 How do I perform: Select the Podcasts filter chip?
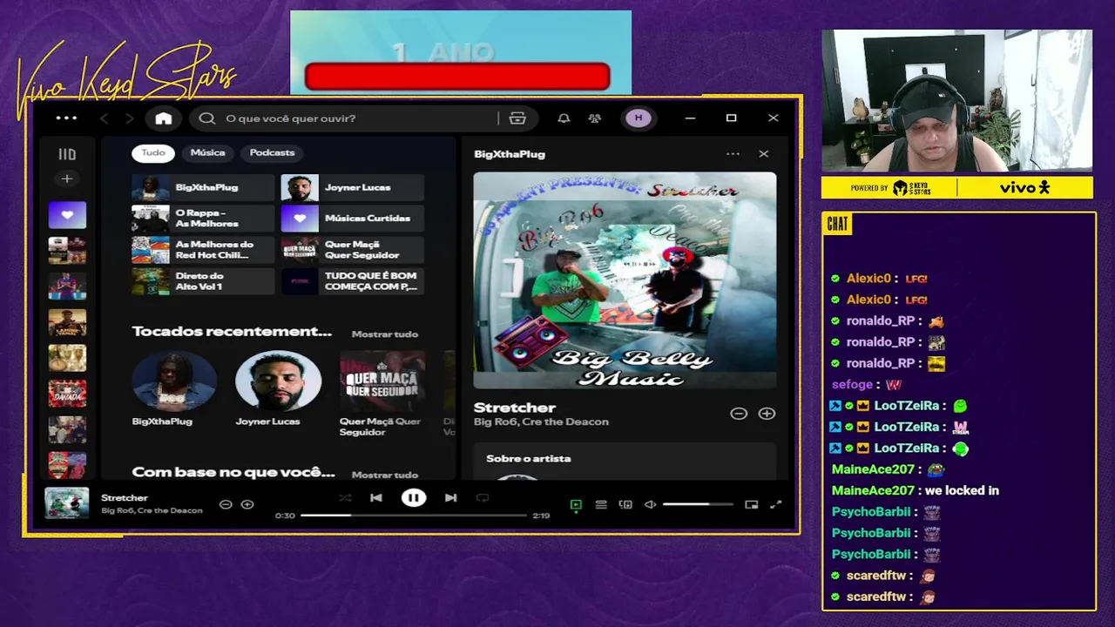272,153
